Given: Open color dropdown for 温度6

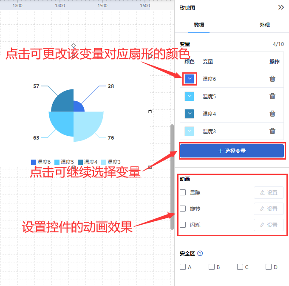Looking at the screenshot, I should tap(189, 79).
